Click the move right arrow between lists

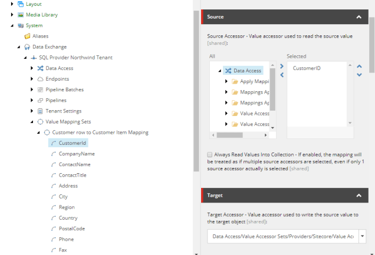(281, 66)
